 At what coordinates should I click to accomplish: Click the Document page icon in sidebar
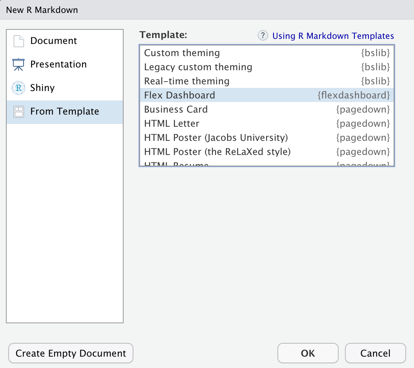click(x=18, y=41)
